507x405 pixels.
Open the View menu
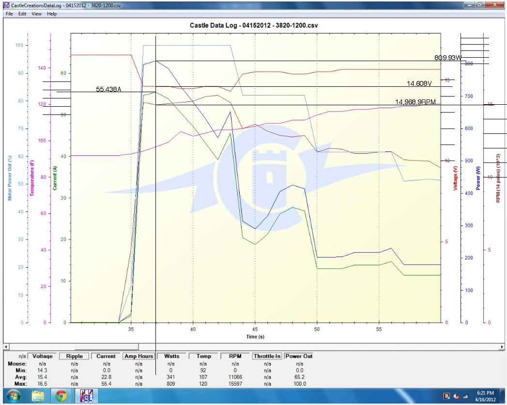[x=36, y=14]
